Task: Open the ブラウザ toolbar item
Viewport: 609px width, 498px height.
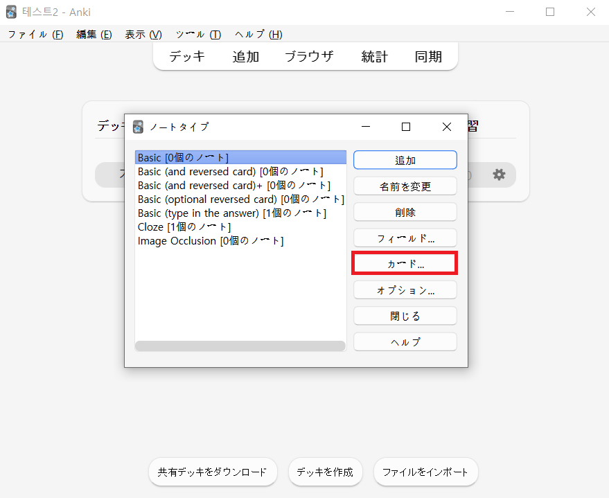Action: click(309, 57)
